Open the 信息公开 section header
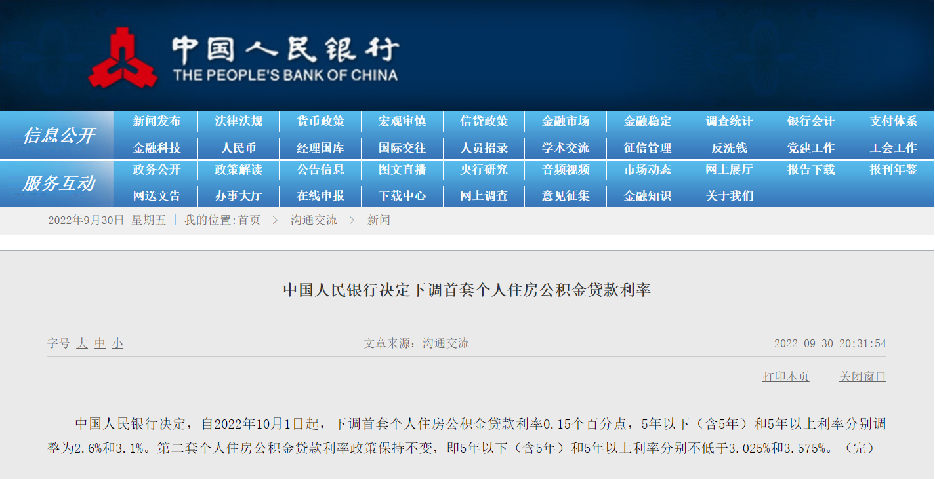 (x=58, y=135)
